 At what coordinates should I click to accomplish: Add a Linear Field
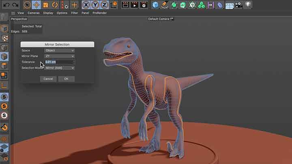210,5
